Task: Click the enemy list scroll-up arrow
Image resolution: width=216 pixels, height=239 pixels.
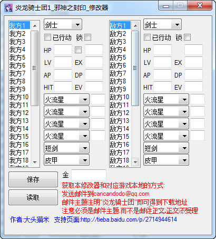Action: (135, 26)
